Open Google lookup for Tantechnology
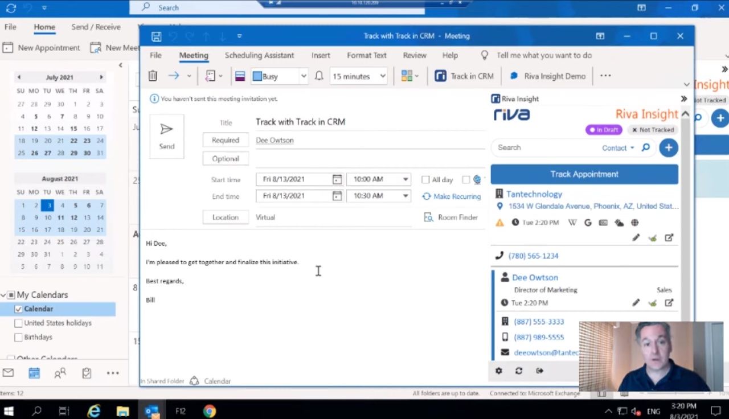This screenshot has width=729, height=419. coord(588,223)
